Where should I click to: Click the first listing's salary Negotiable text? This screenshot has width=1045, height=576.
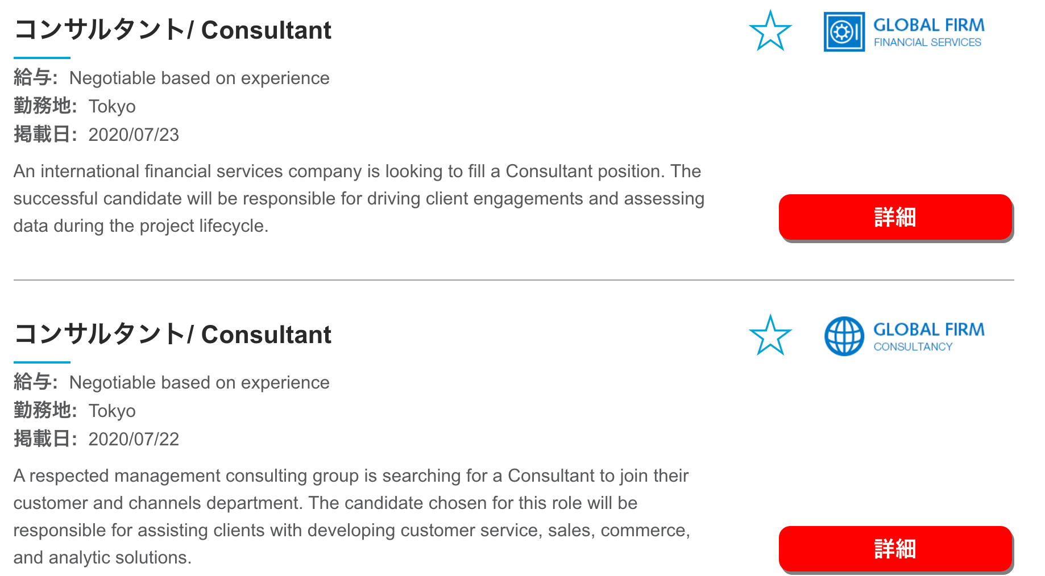(x=199, y=78)
